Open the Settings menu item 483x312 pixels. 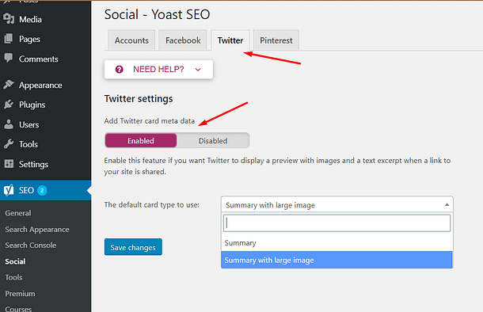[46, 164]
